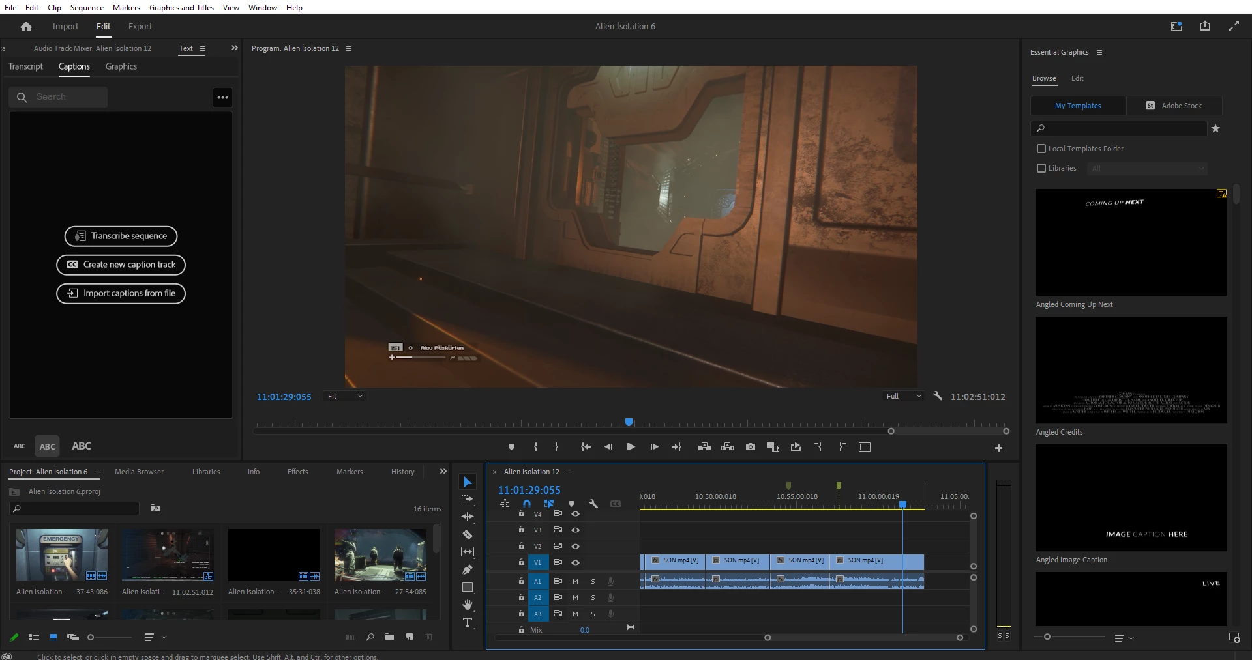
Task: Select the Selection tool arrow
Action: coord(468,482)
